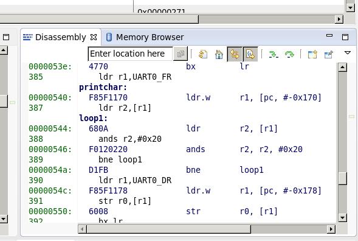Close the Disassembly tab
The image size is (358, 241).
click(x=94, y=37)
